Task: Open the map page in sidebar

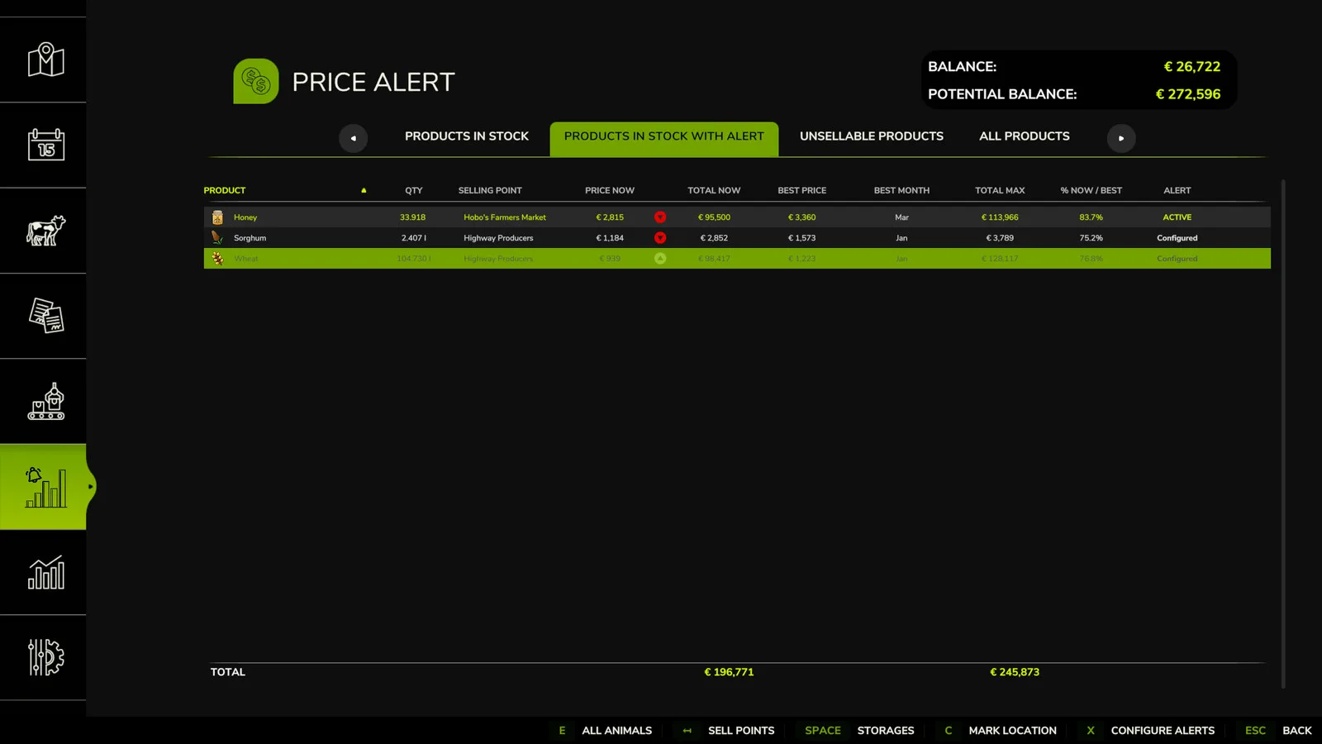Action: coord(45,60)
